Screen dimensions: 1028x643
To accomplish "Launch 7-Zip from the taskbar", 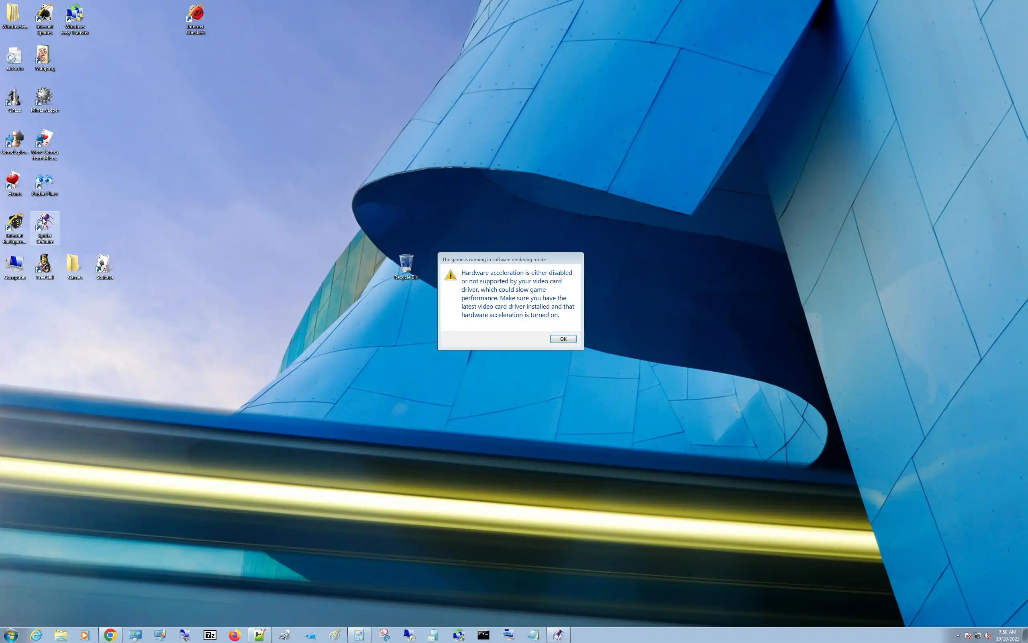I will 210,635.
